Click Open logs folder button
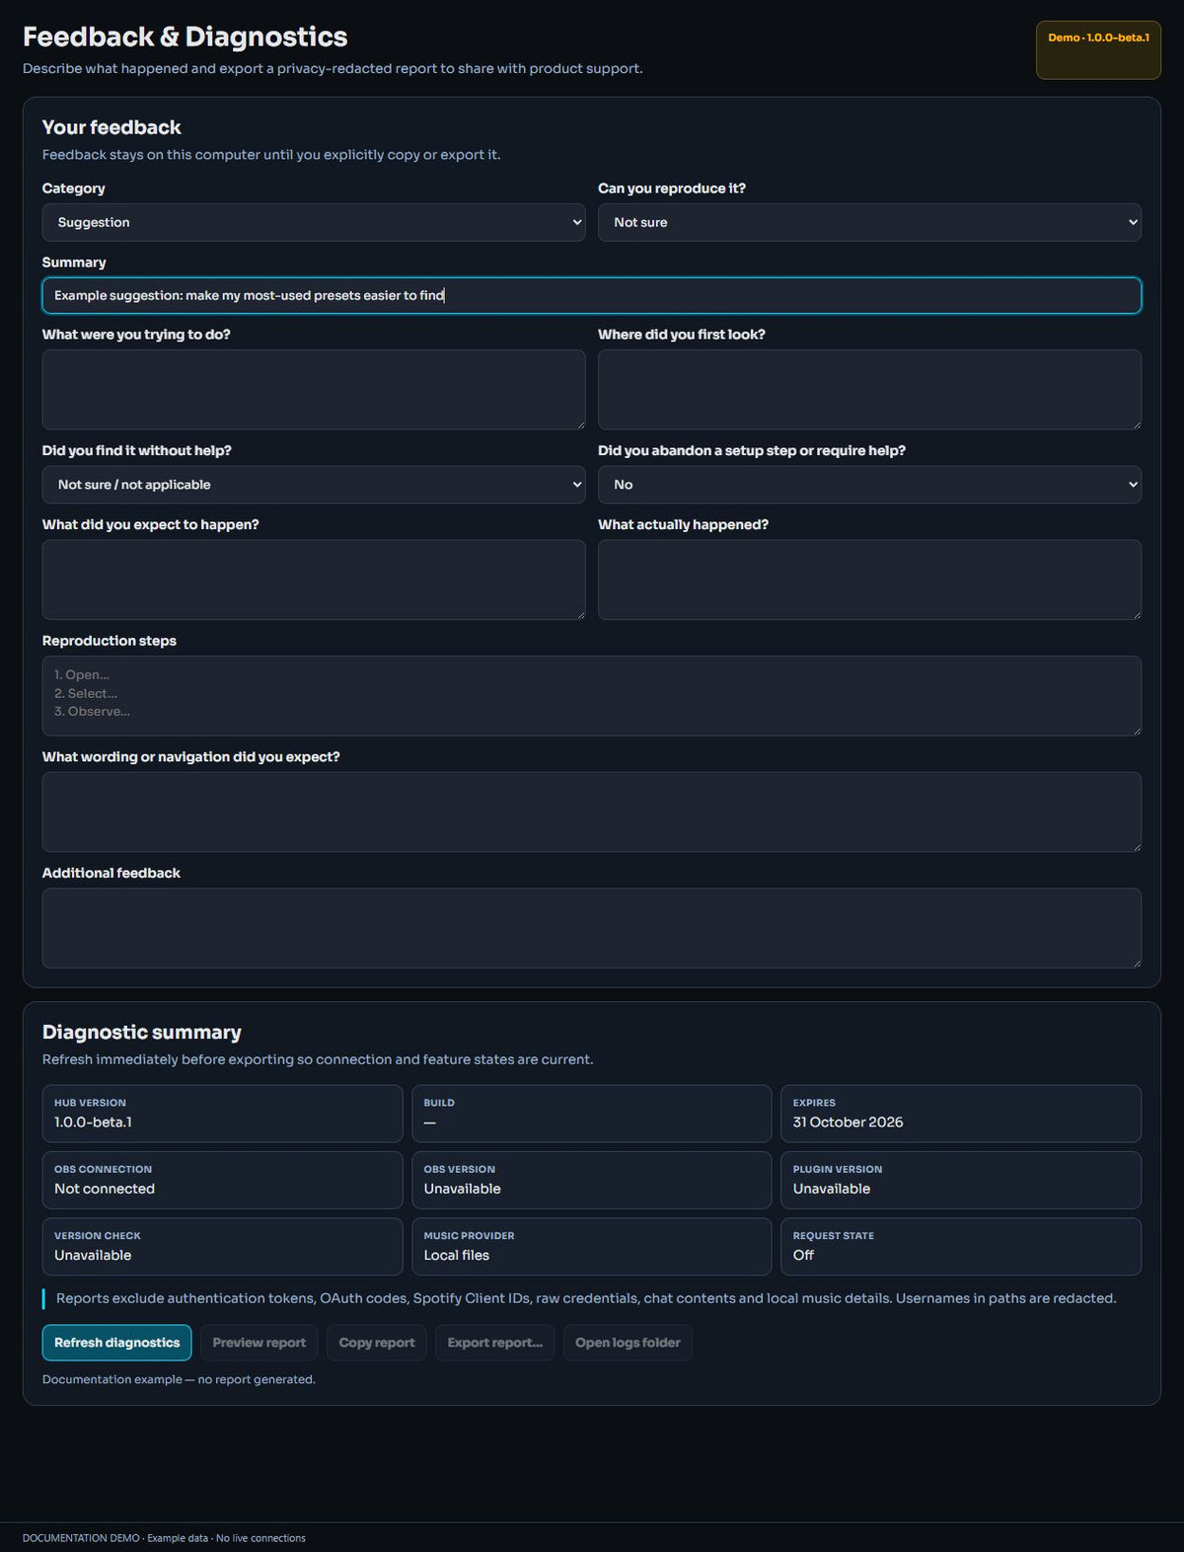1184x1552 pixels. click(x=628, y=1343)
